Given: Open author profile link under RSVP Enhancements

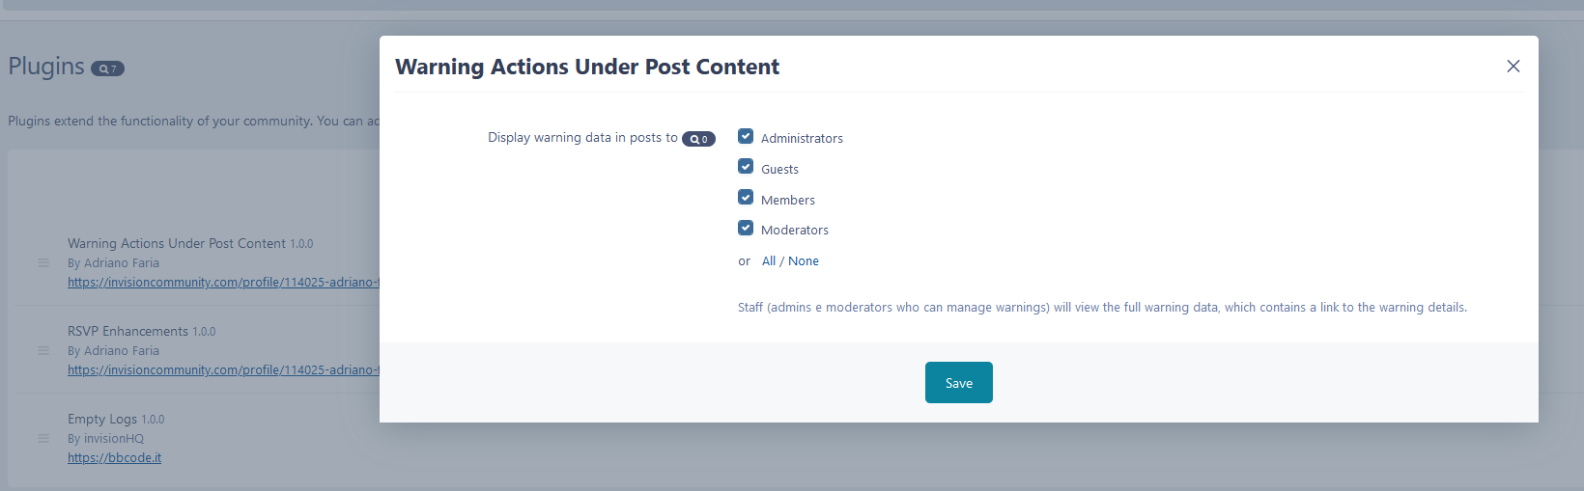Looking at the screenshot, I should (223, 370).
